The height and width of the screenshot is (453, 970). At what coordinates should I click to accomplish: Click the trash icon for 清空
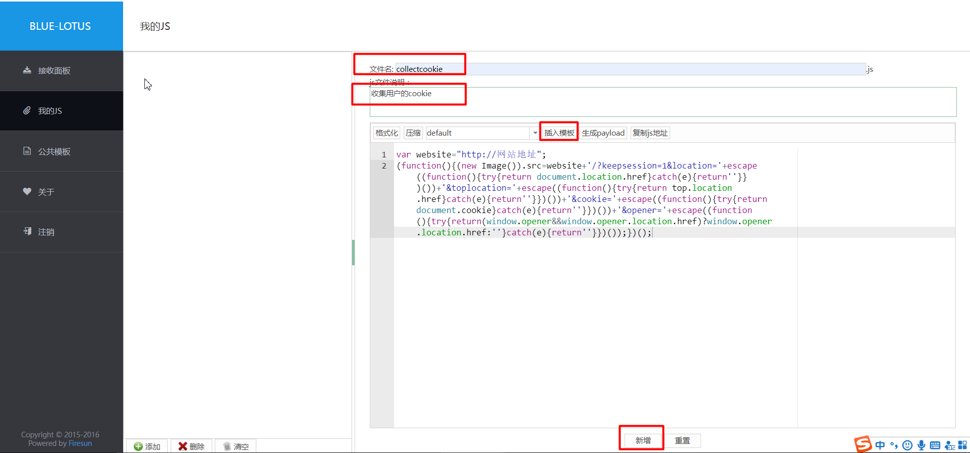click(227, 446)
